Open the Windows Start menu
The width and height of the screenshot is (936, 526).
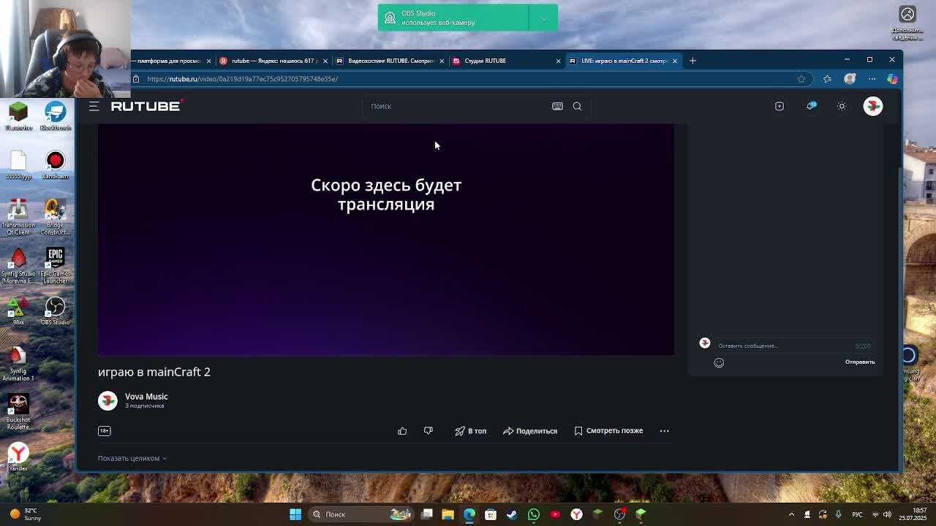(x=295, y=514)
